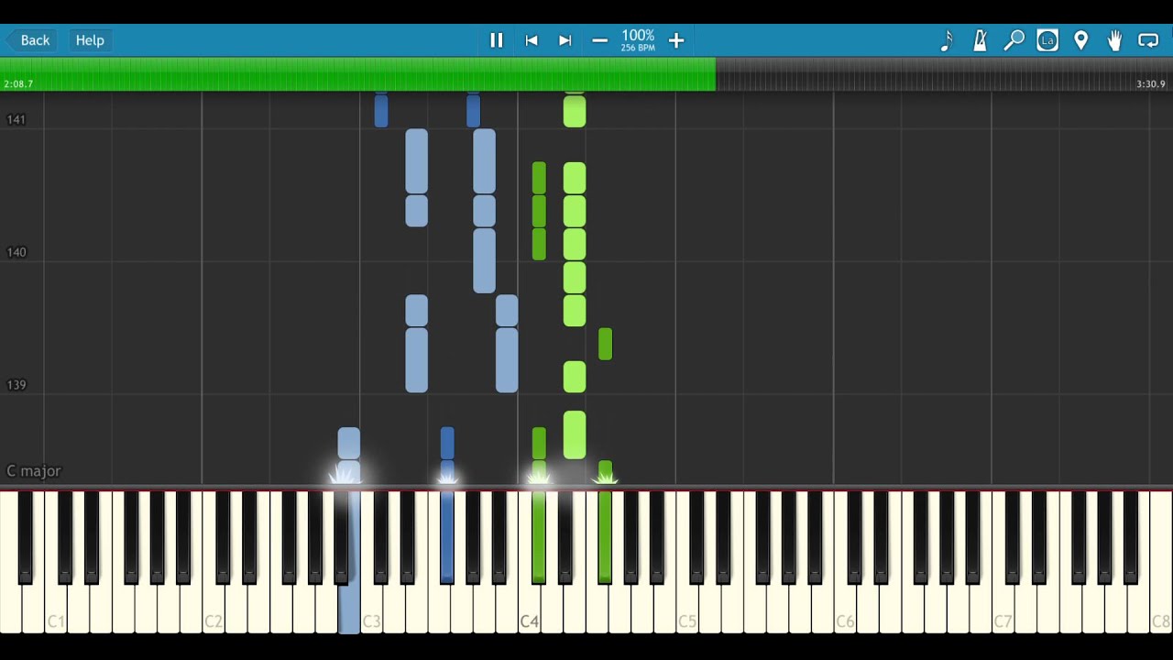
Task: Click measure number 141
Action: (16, 120)
